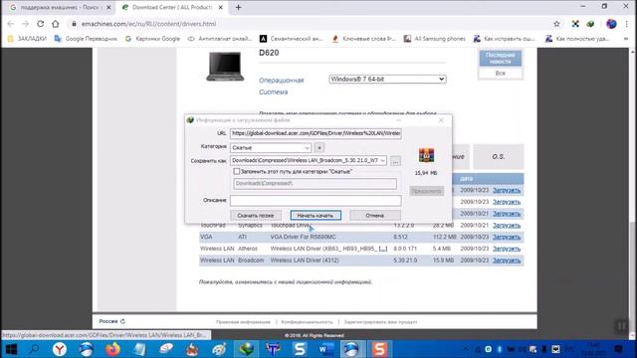Viewport: 637px width, 358px height.
Task: Open a new browser tab
Action: [239, 7]
